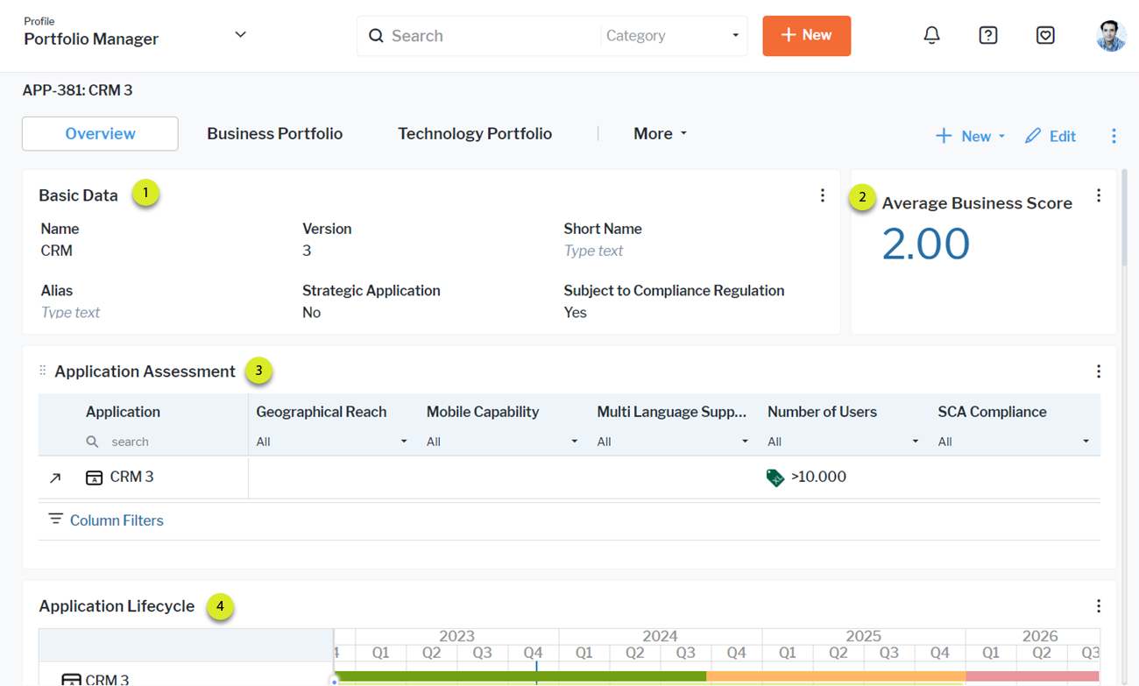Click the CRM 3 row navigate arrow
Screen dimensions: 1139x686
pos(55,477)
